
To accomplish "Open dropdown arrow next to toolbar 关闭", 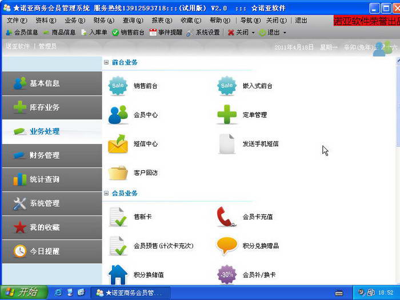I will click(x=253, y=33).
